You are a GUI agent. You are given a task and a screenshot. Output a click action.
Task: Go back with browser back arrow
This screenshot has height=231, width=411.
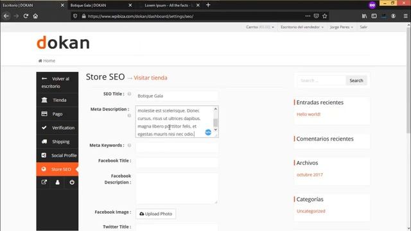point(6,16)
